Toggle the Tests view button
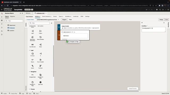The height and width of the screenshot is (95, 170). click(70, 20)
